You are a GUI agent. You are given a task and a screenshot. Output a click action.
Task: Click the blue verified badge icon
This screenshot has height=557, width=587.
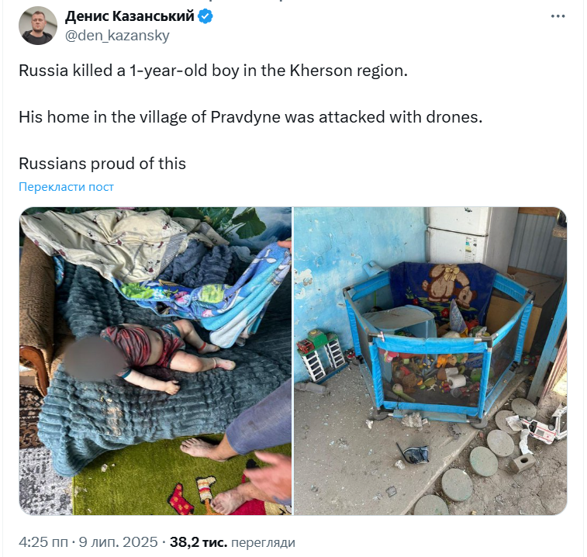205,16
